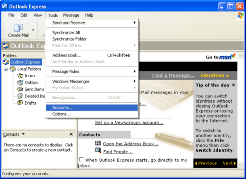Viewport: 246px width, 179px height.
Task: Check go directly to my Inbox option
Action: (81, 159)
